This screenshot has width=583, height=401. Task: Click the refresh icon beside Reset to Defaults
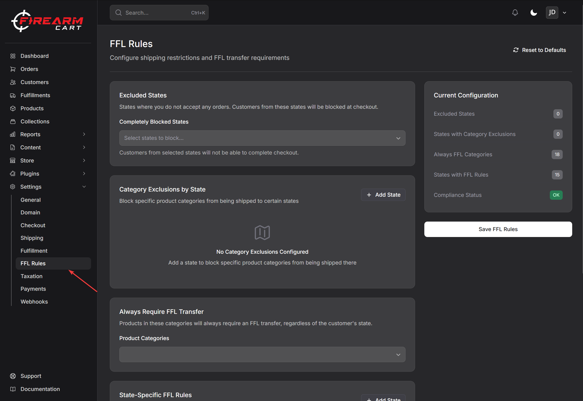pyautogui.click(x=516, y=50)
